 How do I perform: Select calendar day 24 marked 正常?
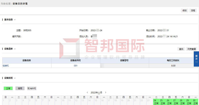156,102
